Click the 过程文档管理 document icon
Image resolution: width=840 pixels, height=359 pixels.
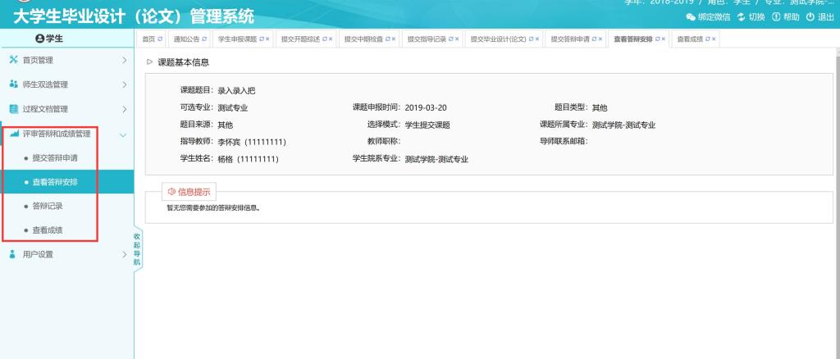12,109
